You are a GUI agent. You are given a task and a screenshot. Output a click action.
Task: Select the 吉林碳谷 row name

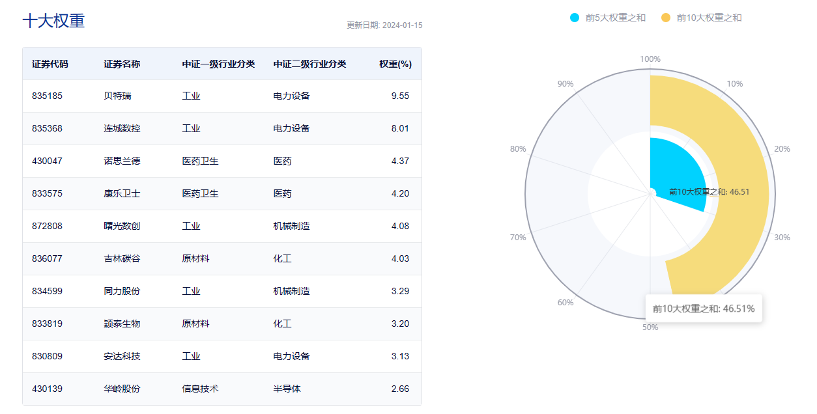(x=122, y=258)
